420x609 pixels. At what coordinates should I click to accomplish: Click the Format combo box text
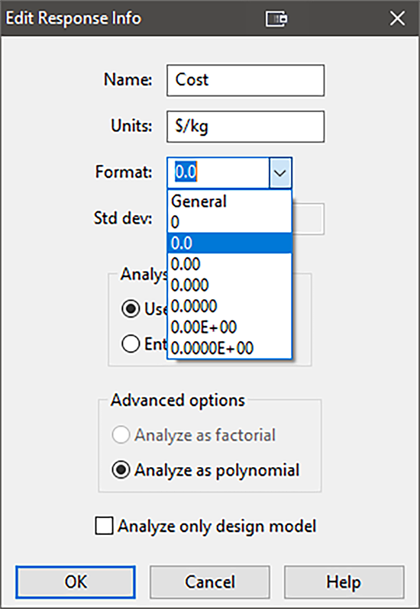[x=218, y=172]
